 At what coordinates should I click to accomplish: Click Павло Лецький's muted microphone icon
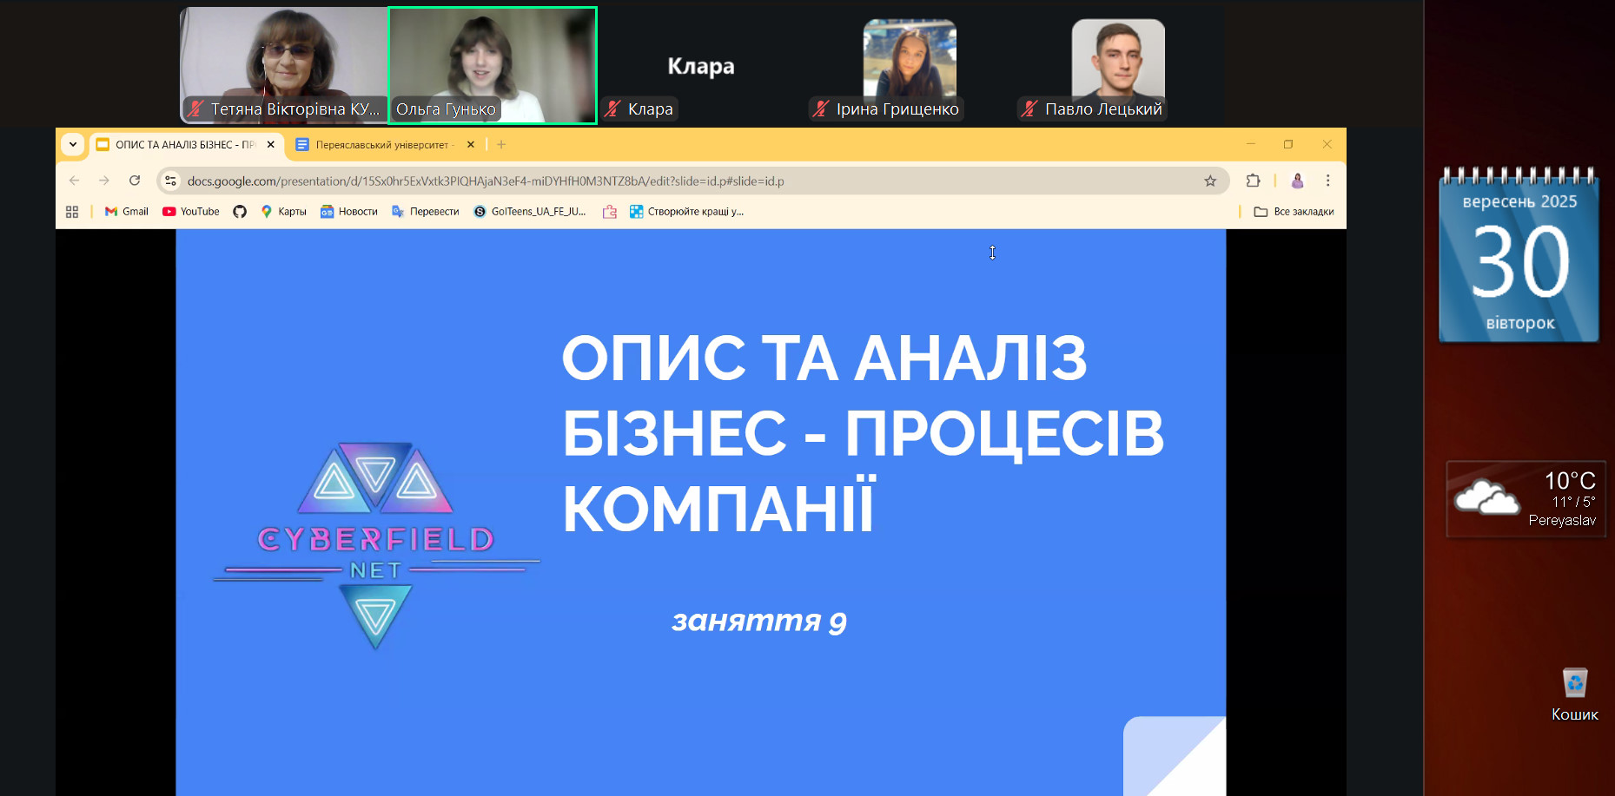point(1029,109)
